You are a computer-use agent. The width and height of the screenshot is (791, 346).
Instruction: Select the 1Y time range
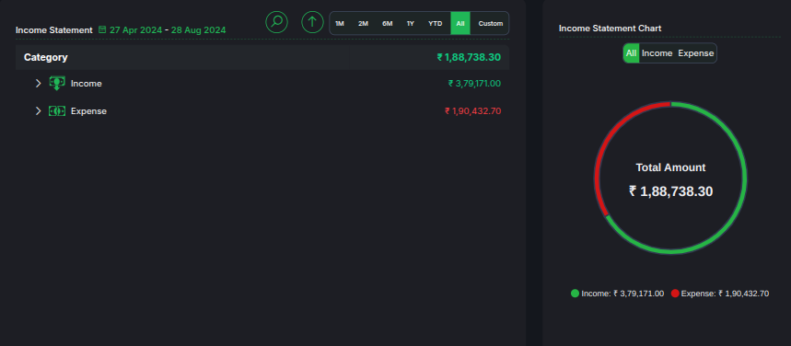pyautogui.click(x=411, y=23)
